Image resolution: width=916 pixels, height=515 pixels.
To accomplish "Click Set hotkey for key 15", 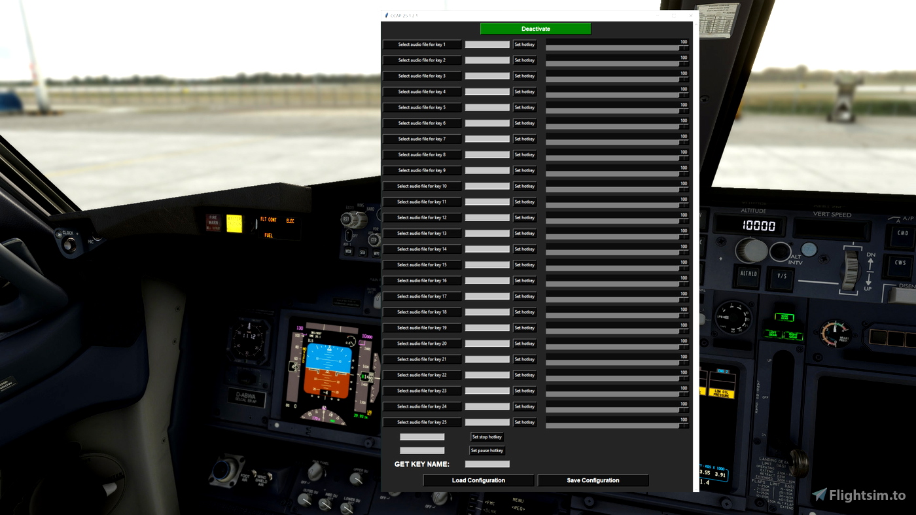I will 525,265.
